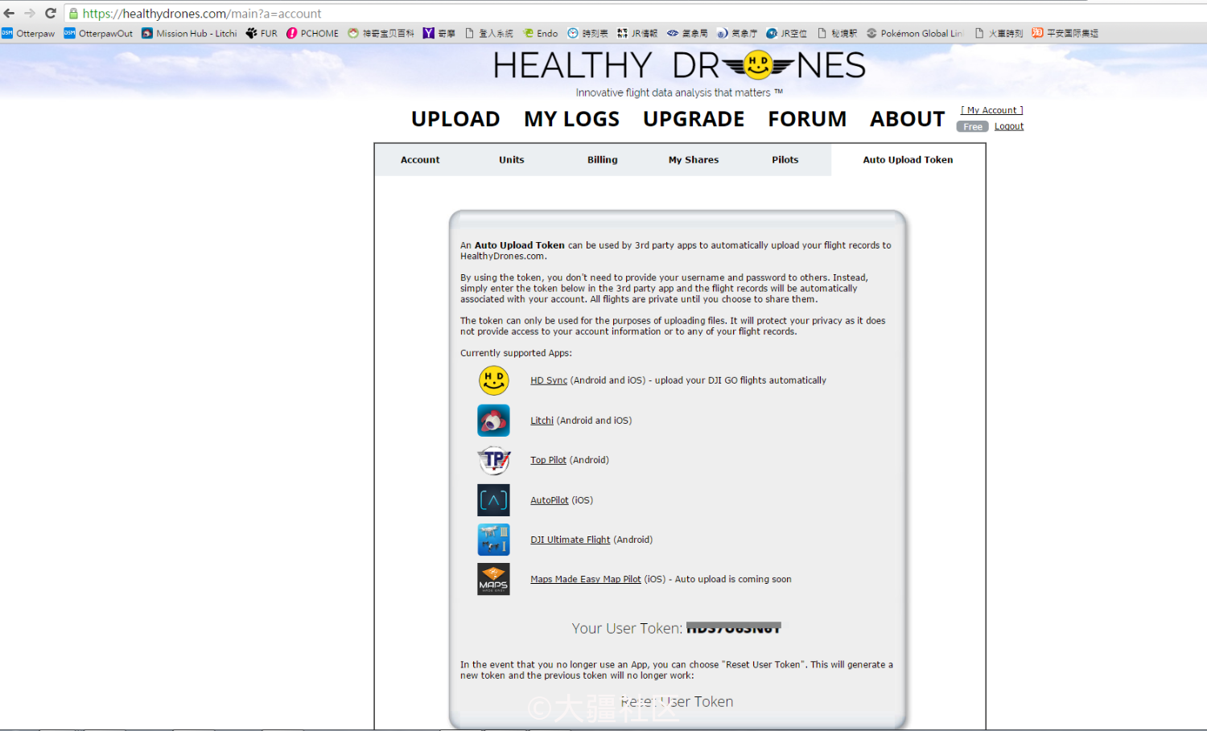Click the Maps Made Easy icon
This screenshot has height=731, width=1207.
pos(493,579)
